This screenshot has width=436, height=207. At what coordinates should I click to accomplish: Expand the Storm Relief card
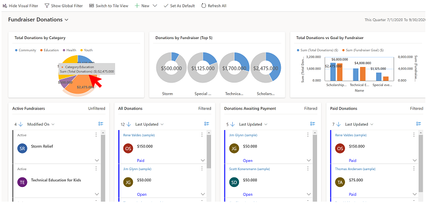97,160
